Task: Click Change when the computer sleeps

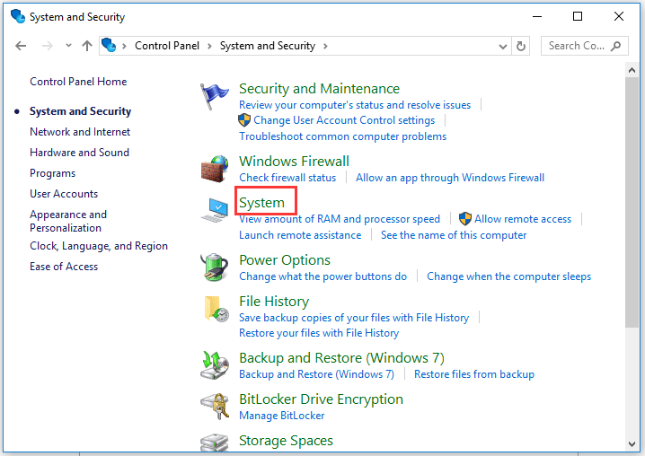Action: click(x=508, y=276)
